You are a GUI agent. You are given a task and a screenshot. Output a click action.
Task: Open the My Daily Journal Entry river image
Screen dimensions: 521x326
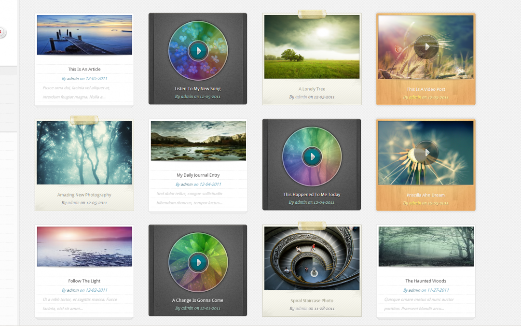(x=198, y=141)
